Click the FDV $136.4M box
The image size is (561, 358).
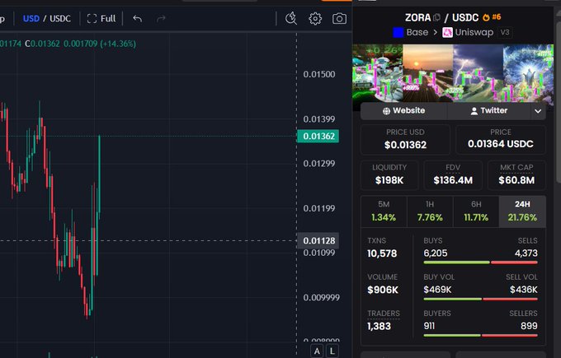click(x=453, y=175)
